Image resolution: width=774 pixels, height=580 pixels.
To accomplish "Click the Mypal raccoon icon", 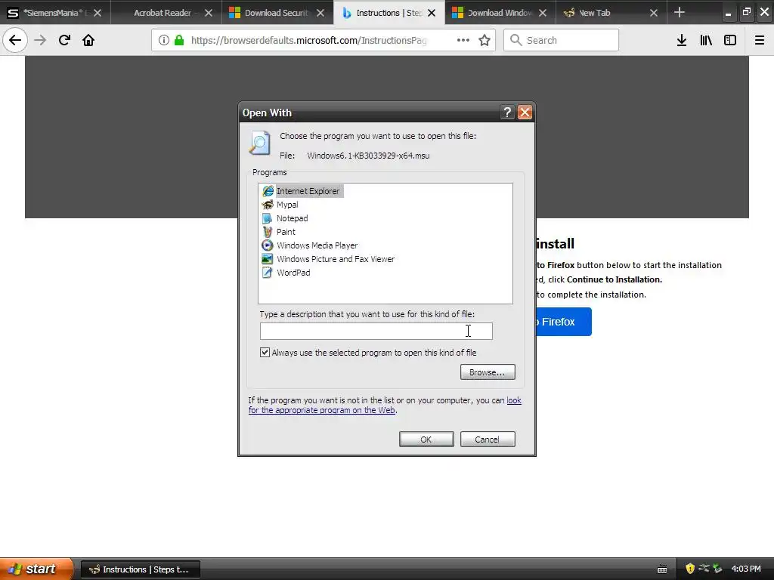I will [268, 205].
